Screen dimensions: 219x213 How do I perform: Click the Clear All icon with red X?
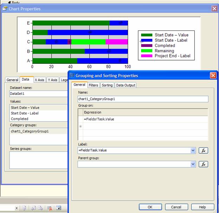[49, 208]
